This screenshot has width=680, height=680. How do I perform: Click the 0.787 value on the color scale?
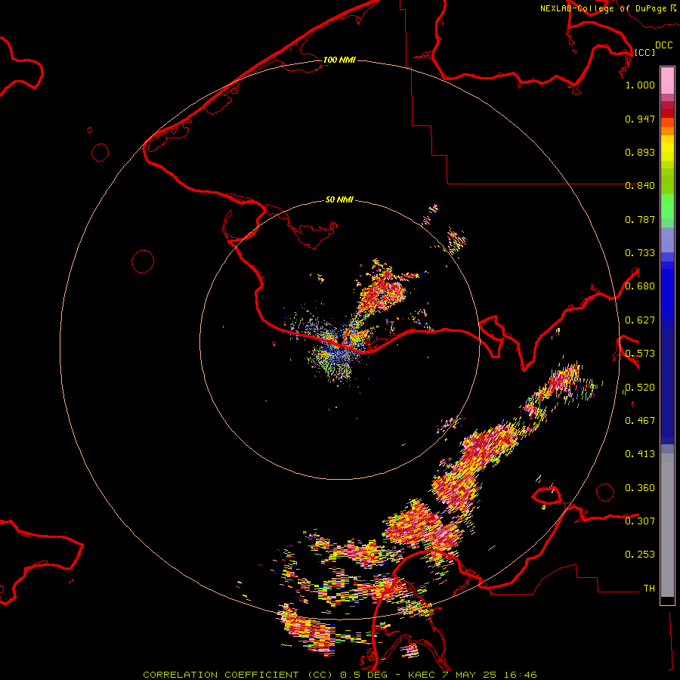pyautogui.click(x=640, y=219)
